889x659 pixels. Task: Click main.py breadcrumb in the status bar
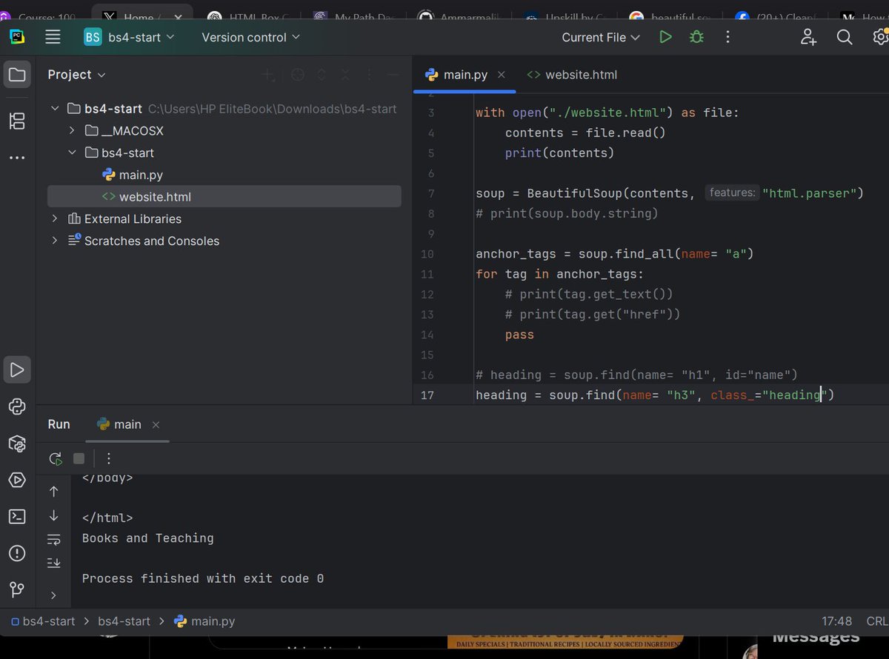205,621
